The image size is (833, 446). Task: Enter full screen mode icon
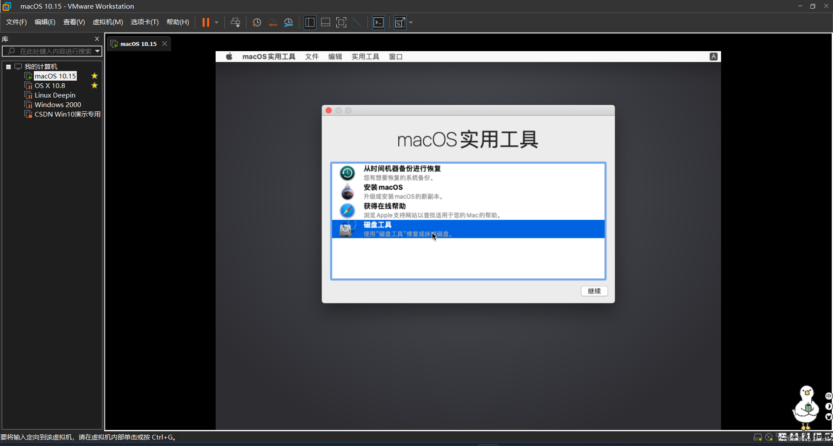(341, 23)
